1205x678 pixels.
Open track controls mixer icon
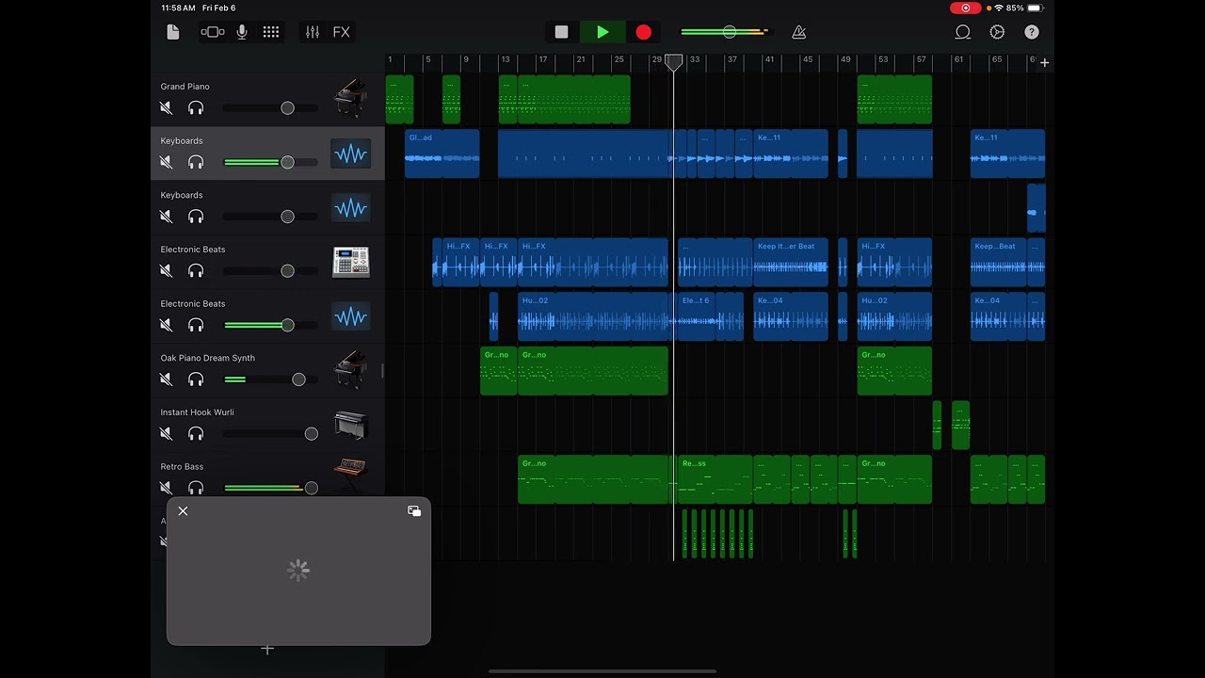point(313,32)
